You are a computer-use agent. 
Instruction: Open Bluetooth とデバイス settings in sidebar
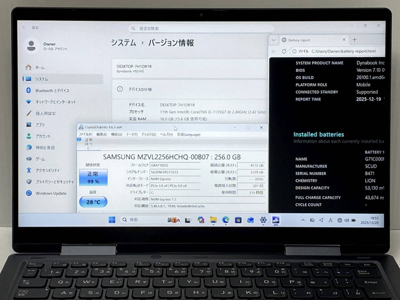point(52,90)
